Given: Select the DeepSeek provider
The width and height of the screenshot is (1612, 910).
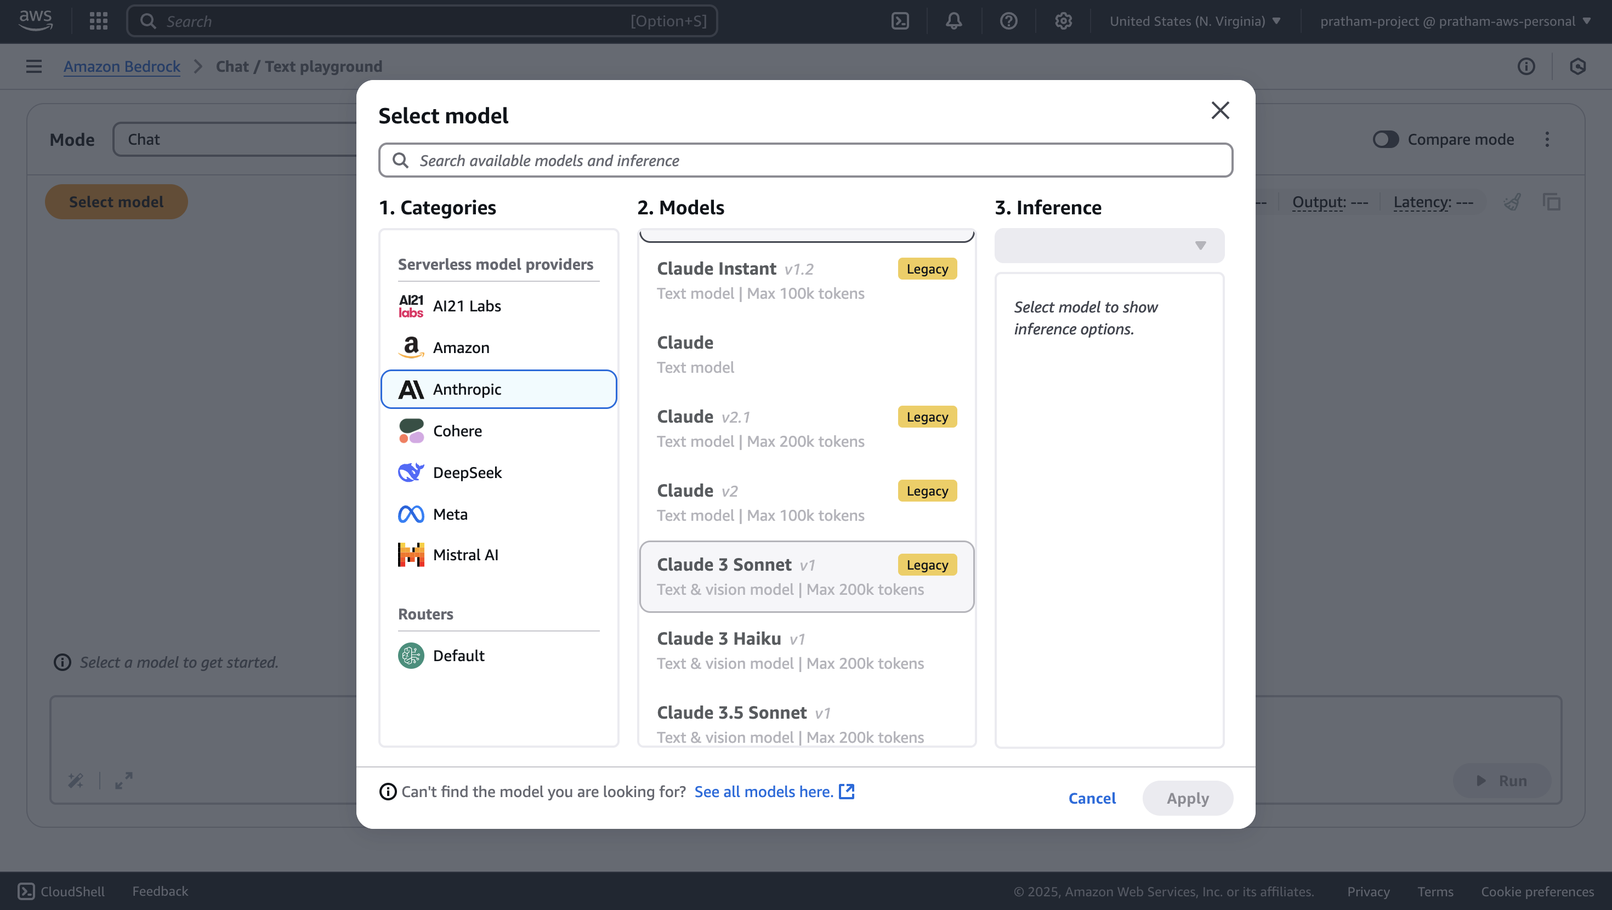Looking at the screenshot, I should [x=499, y=473].
